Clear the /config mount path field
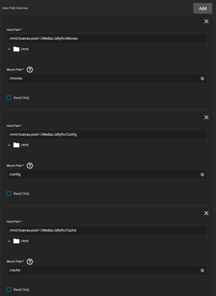 tap(202, 174)
